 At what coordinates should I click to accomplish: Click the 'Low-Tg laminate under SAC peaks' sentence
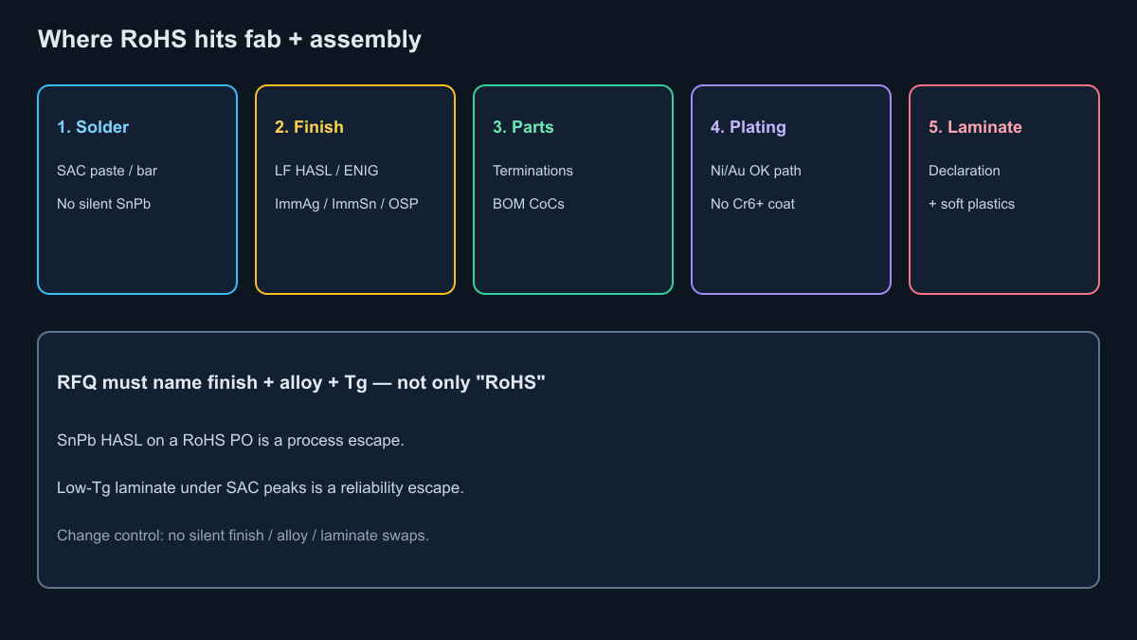click(261, 488)
